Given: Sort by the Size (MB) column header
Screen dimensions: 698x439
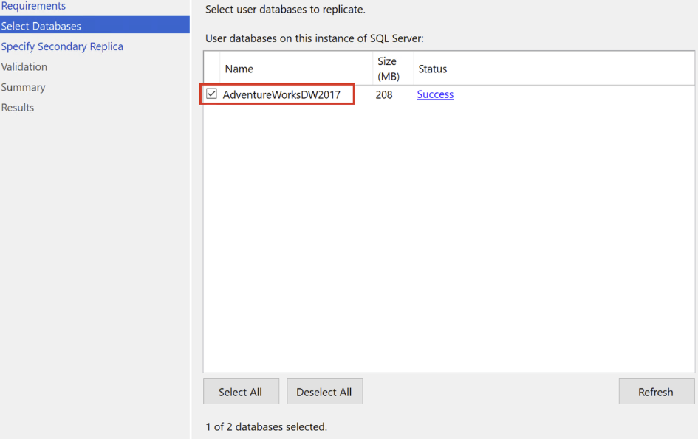Looking at the screenshot, I should coord(393,69).
